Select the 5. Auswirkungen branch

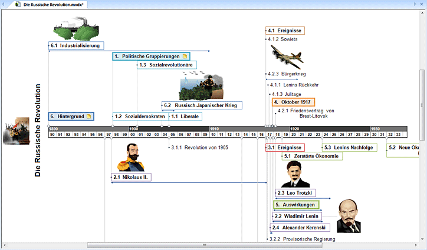296,205
